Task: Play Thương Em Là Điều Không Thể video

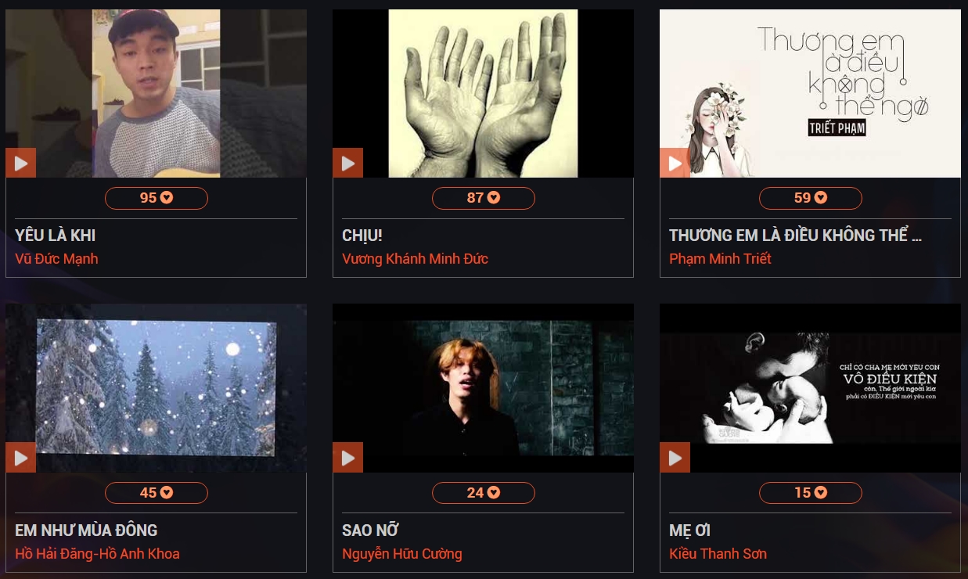Action: point(675,163)
